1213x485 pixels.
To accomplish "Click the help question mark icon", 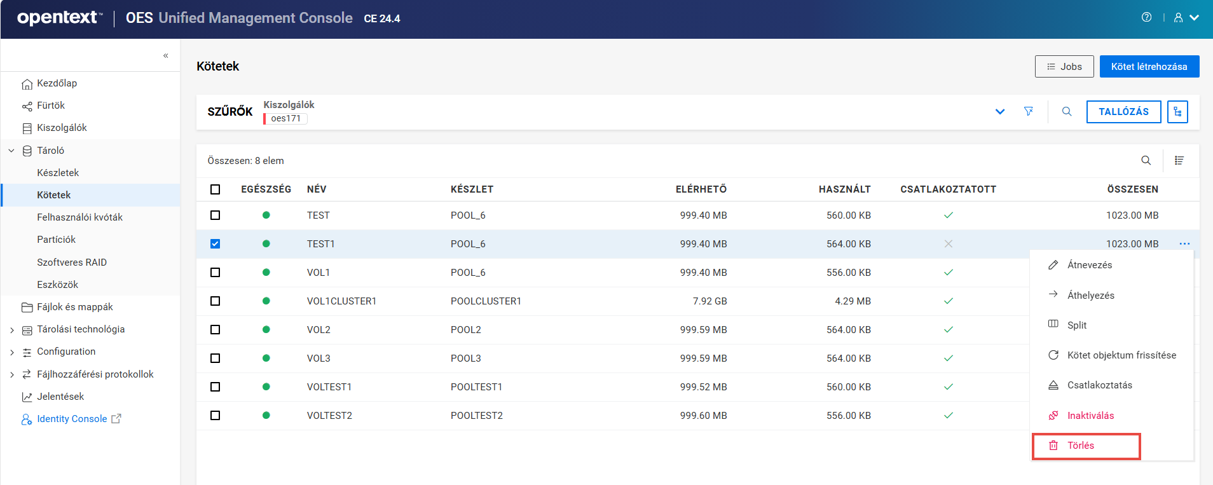I will (x=1146, y=18).
